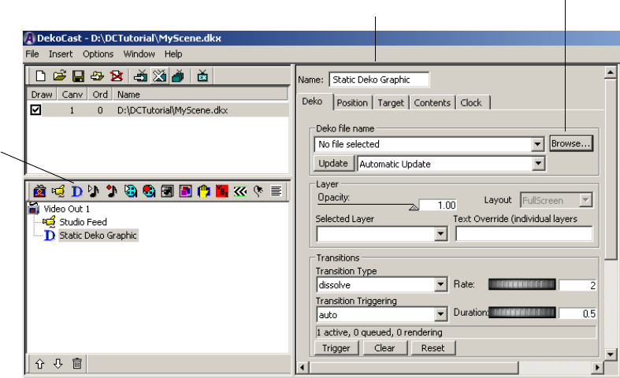
Task: Click the red VBI toolbar icon
Action: point(222,191)
